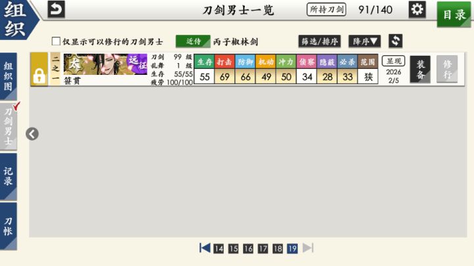Open the settings gear icon
This screenshot has height=266, width=474.
[x=417, y=9]
